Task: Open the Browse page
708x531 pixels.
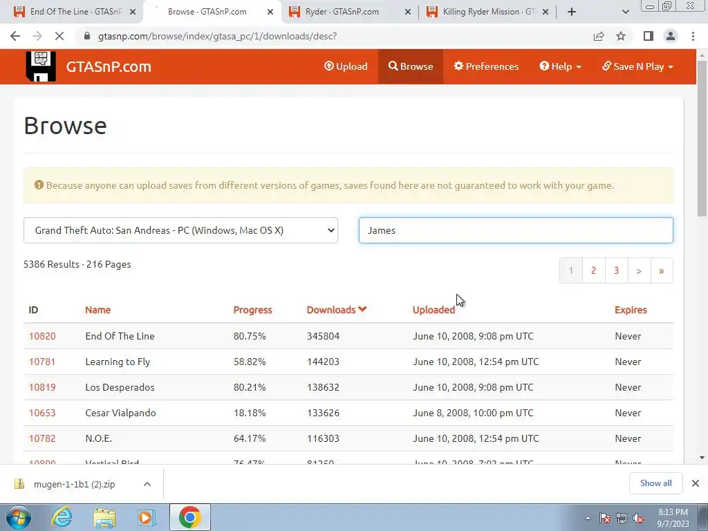Action: (x=411, y=66)
